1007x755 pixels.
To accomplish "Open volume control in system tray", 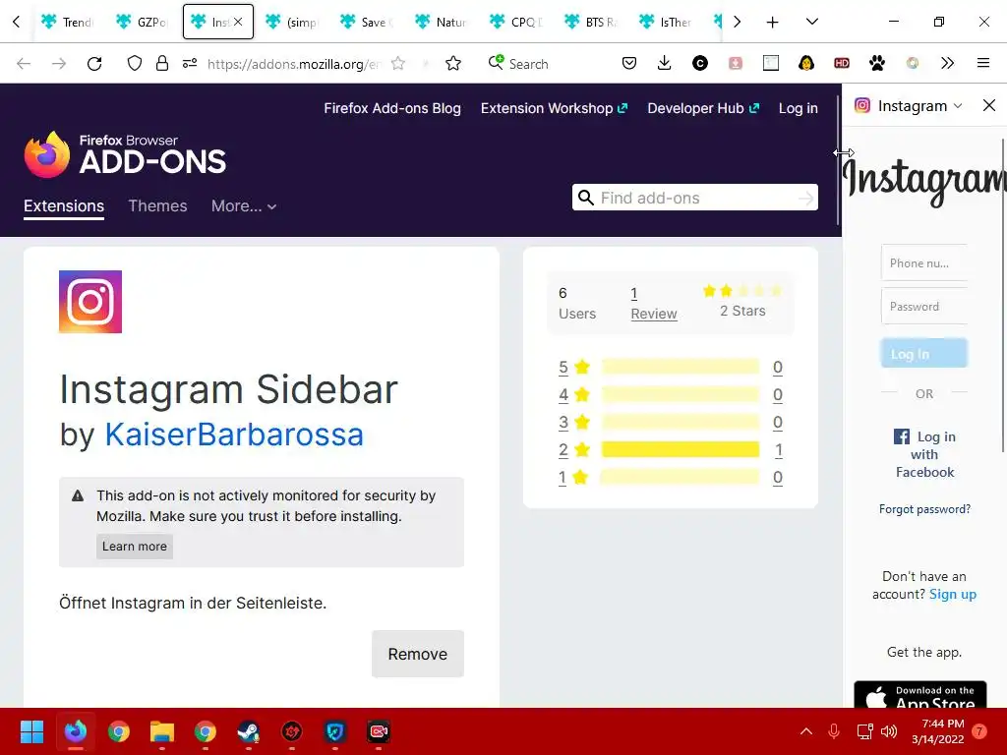I will (889, 731).
